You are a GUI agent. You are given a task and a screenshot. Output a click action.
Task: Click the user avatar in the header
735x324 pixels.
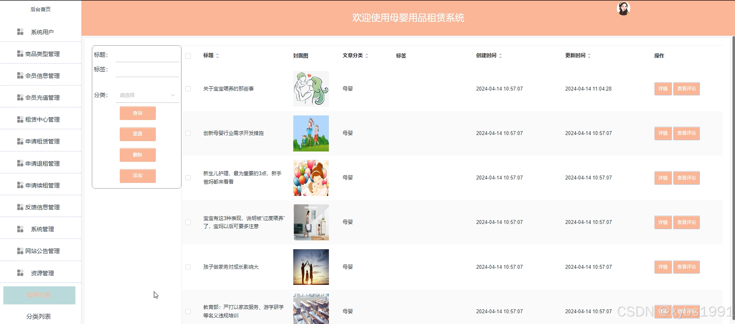tap(623, 8)
